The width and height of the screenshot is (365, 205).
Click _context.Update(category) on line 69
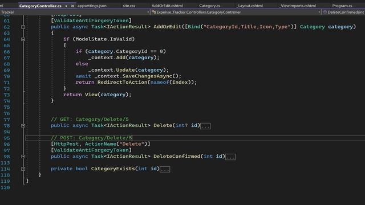coord(127,70)
